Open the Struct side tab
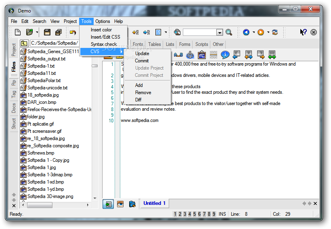This screenshot has height=229, width=331. click(14, 124)
